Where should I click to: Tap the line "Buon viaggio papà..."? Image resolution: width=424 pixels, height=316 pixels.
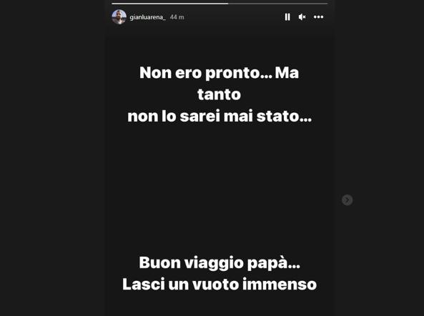[x=220, y=263]
